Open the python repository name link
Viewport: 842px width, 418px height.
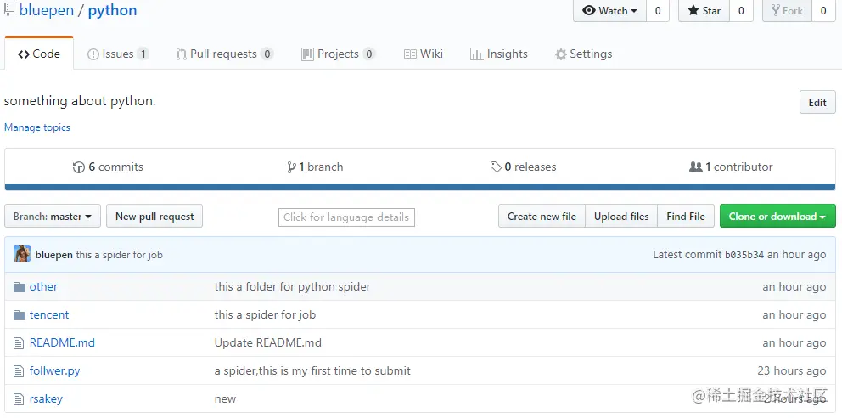click(112, 10)
